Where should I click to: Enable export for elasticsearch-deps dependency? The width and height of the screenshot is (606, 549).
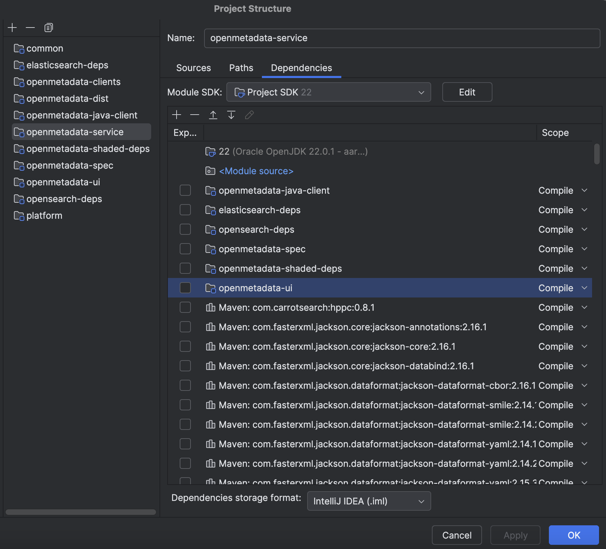[x=185, y=210]
